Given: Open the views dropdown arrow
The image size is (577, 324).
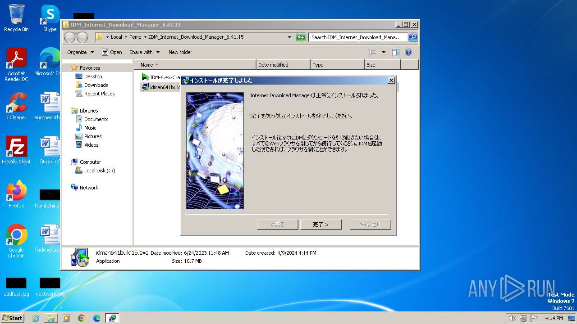Looking at the screenshot, I should pos(384,52).
